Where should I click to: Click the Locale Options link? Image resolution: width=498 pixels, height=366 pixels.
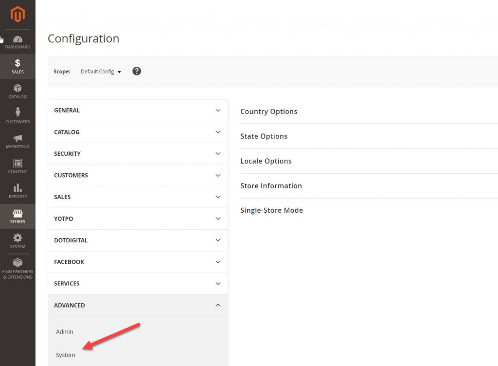tap(266, 161)
